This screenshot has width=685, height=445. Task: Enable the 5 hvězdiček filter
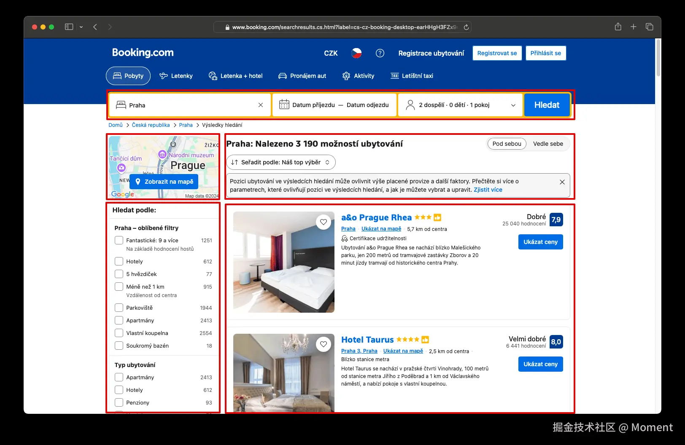[119, 274]
